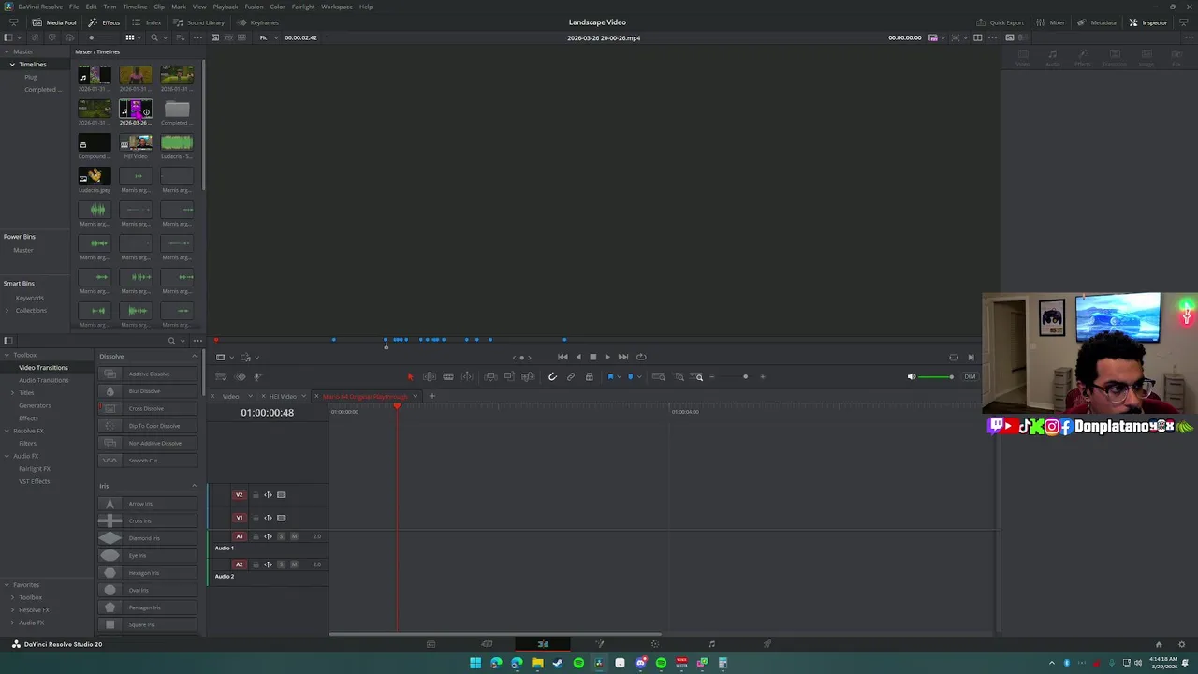This screenshot has width=1198, height=674.
Task: Mute the Audio 2 track
Action: [x=294, y=564]
